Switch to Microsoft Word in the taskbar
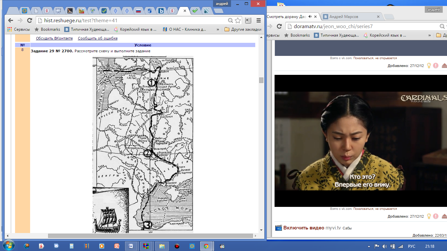The width and height of the screenshot is (447, 251). tap(131, 246)
